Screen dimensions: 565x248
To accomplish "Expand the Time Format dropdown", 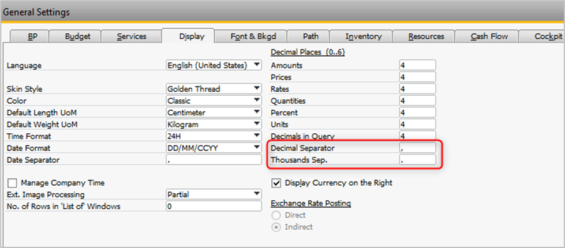I will click(x=256, y=136).
